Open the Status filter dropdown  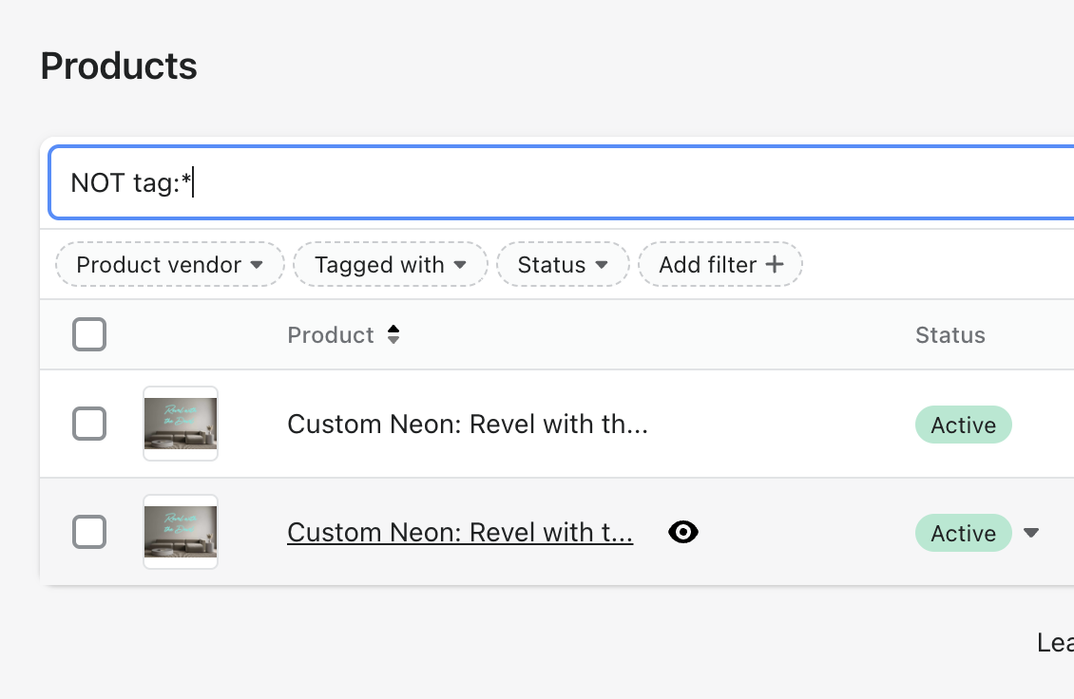pyautogui.click(x=562, y=265)
